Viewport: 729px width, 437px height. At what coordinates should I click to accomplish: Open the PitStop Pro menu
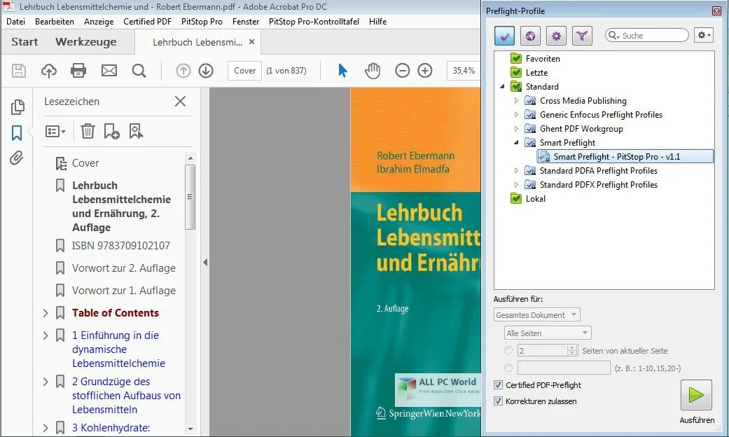click(x=202, y=22)
